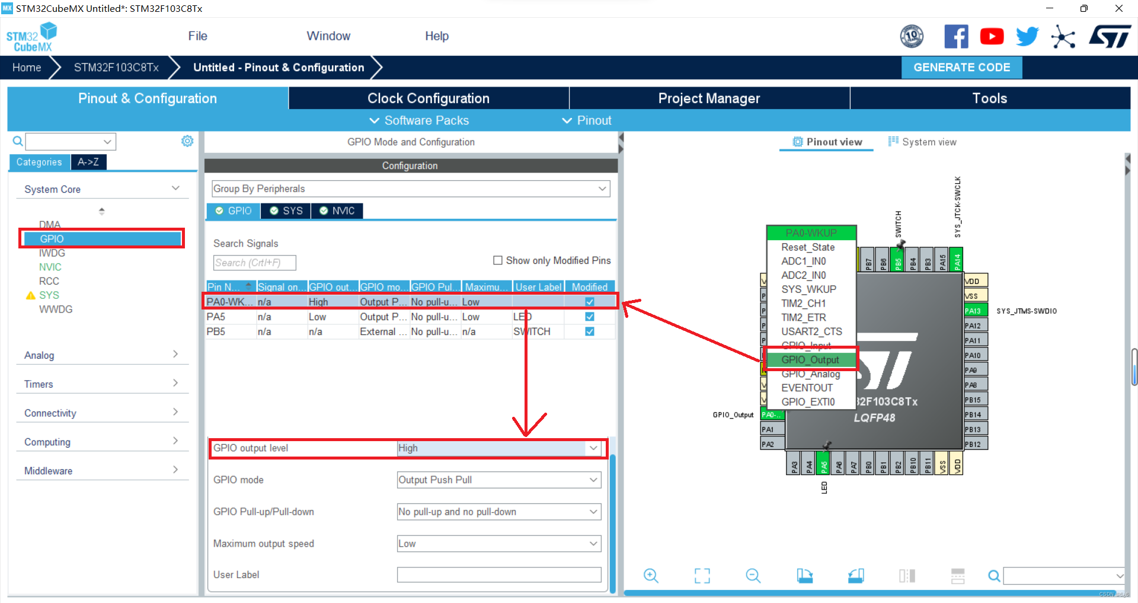Click the pin search magnifier icon
This screenshot has width=1138, height=603.
994,575
